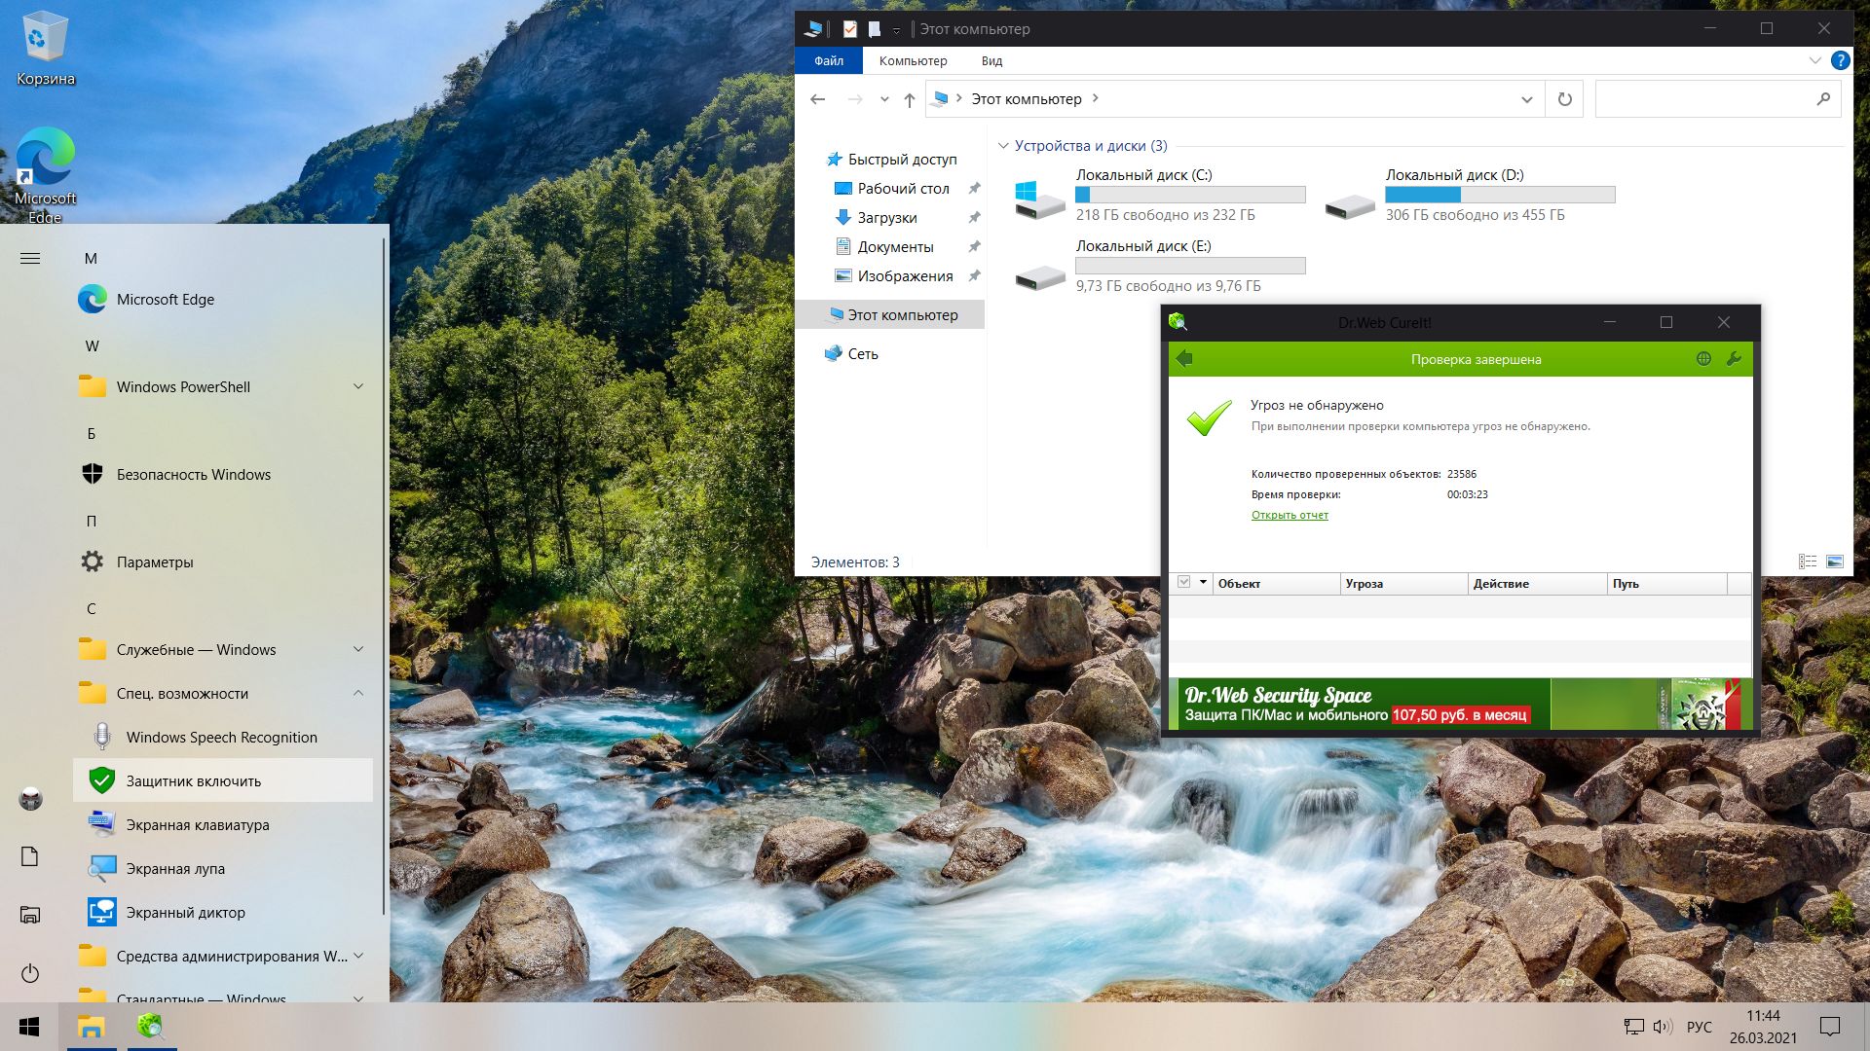Switch to details view in Explorer

click(1808, 562)
